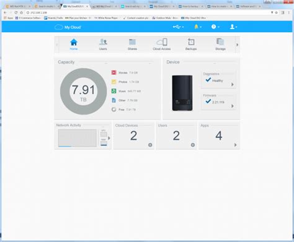The width and height of the screenshot is (294, 242).
Task: Open the browser three-dot menu
Action: [x=289, y=12]
